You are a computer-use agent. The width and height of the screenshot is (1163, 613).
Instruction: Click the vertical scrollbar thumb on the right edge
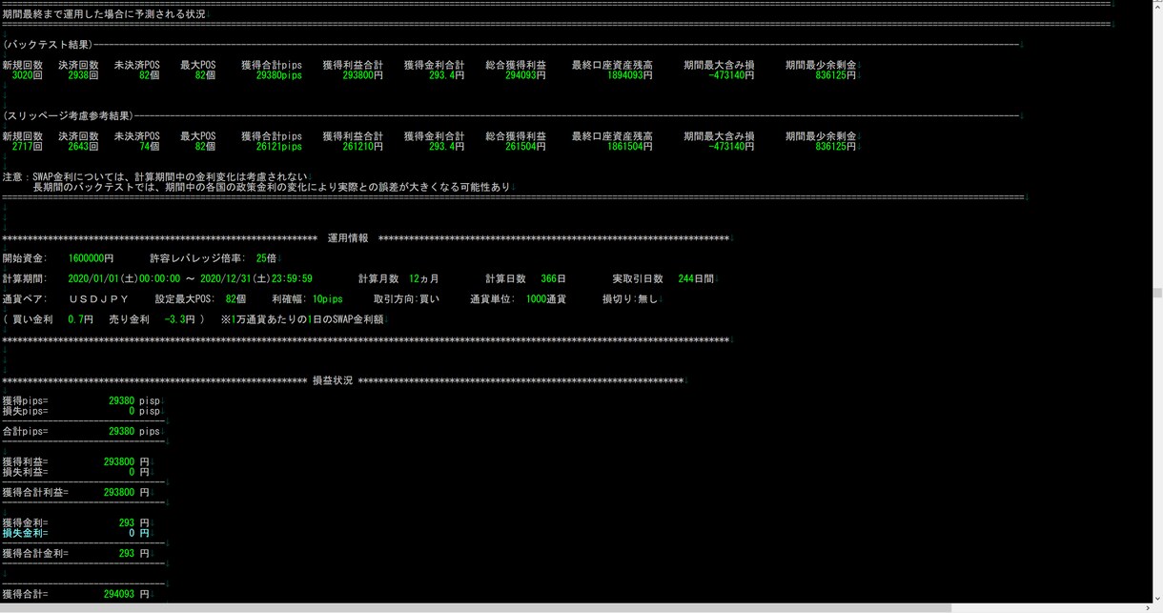click(x=1157, y=294)
